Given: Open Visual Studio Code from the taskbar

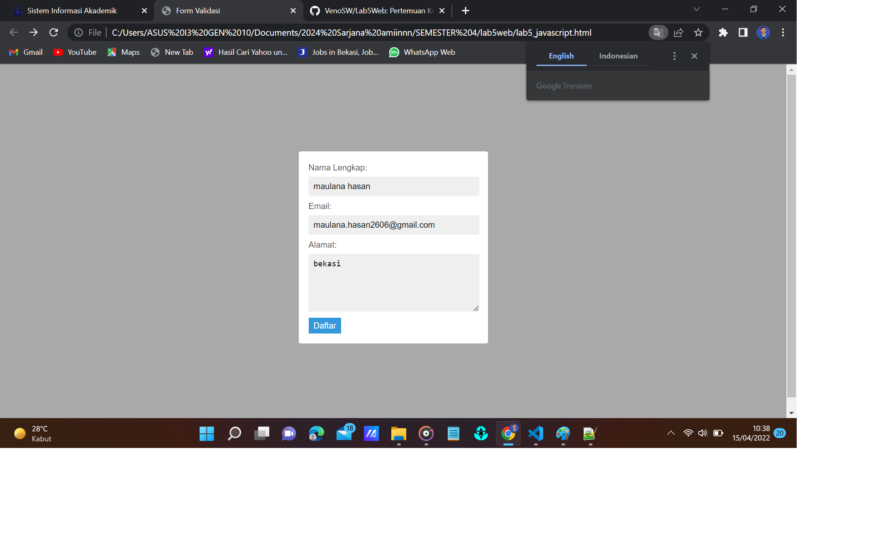Looking at the screenshot, I should 536,433.
